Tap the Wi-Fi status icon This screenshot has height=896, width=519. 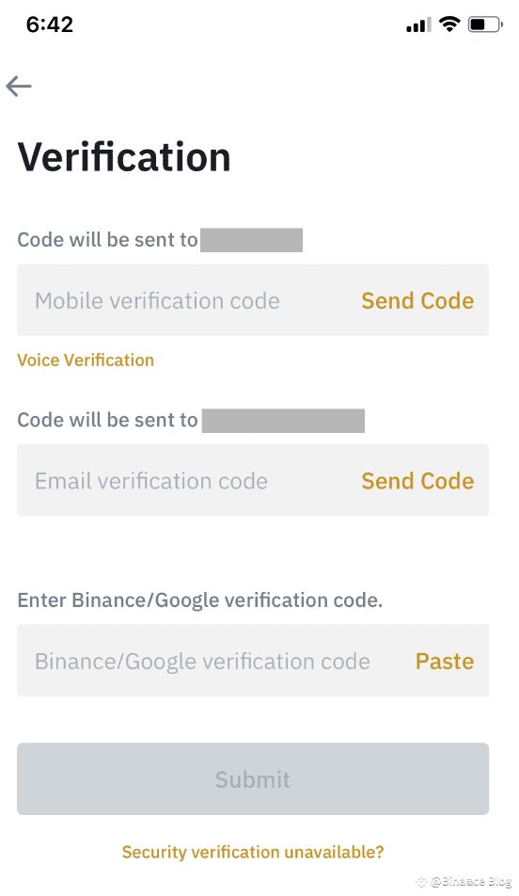pyautogui.click(x=449, y=24)
